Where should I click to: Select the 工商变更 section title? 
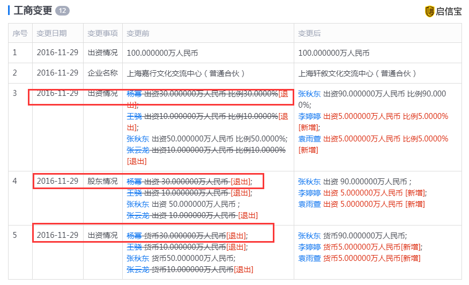pos(33,11)
